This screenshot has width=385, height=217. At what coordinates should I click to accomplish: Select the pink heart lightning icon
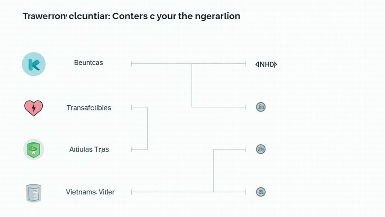coord(33,108)
